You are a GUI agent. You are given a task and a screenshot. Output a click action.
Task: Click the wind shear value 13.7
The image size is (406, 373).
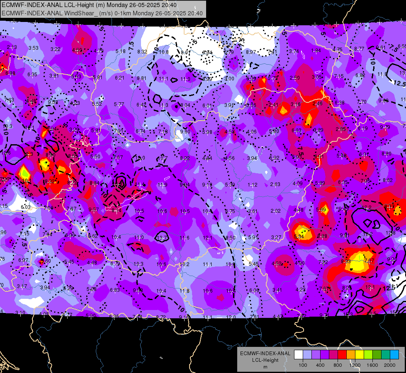pyautogui.click(x=162, y=237)
